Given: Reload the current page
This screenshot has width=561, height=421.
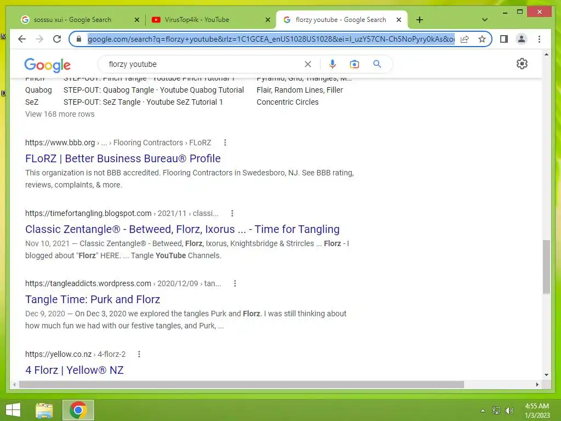Looking at the screenshot, I should click(57, 39).
